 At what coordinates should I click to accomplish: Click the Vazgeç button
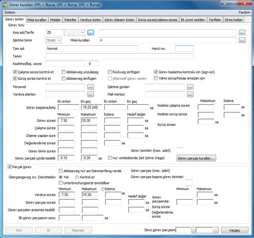pyautogui.click(x=235, y=230)
